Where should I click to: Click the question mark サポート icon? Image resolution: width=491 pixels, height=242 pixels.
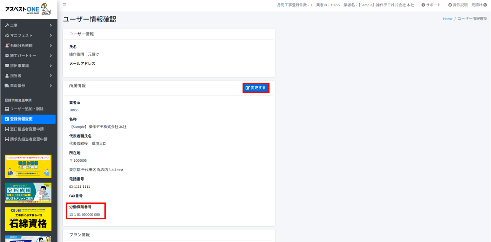(423, 5)
